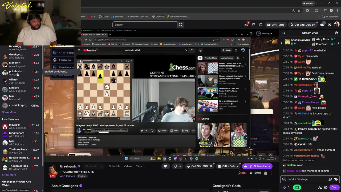Open stream three-dot more options
The height and width of the screenshot is (192, 341).
[271, 173]
